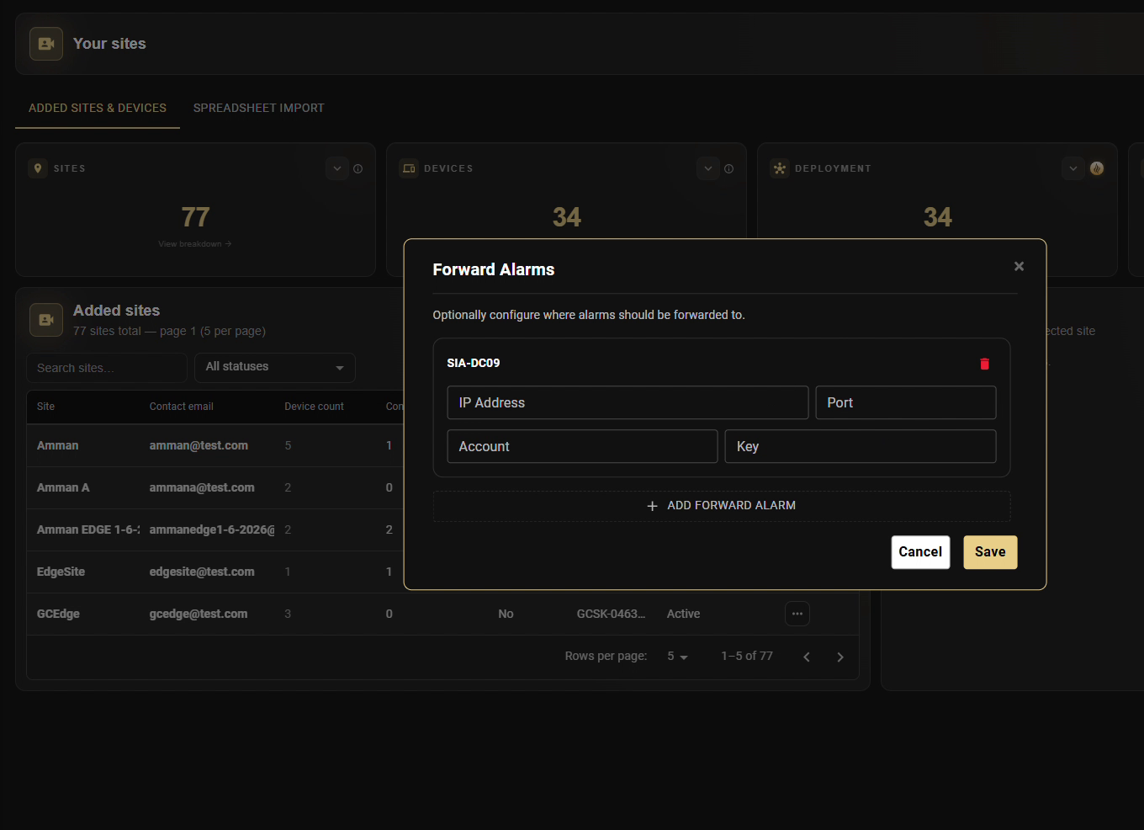Open the All statuses filter dropdown

click(275, 368)
